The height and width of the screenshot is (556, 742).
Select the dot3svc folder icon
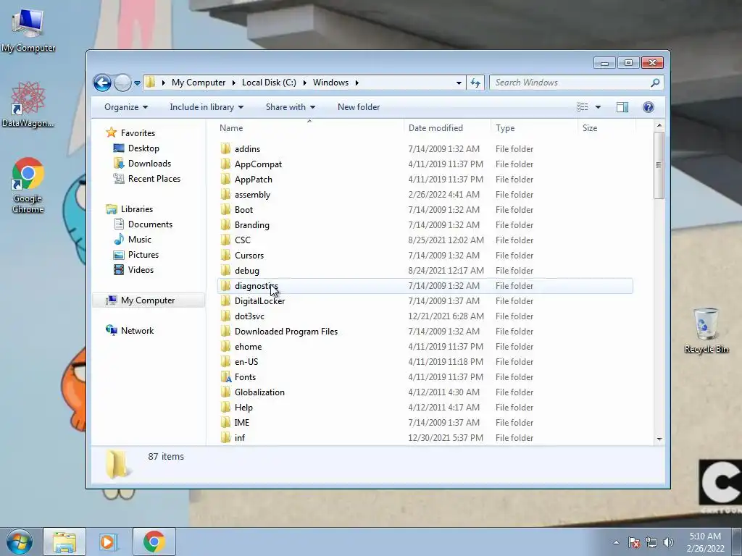(x=226, y=316)
